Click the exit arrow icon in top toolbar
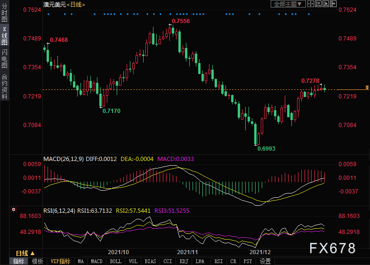The width and height of the screenshot is (370, 265). point(333,4)
